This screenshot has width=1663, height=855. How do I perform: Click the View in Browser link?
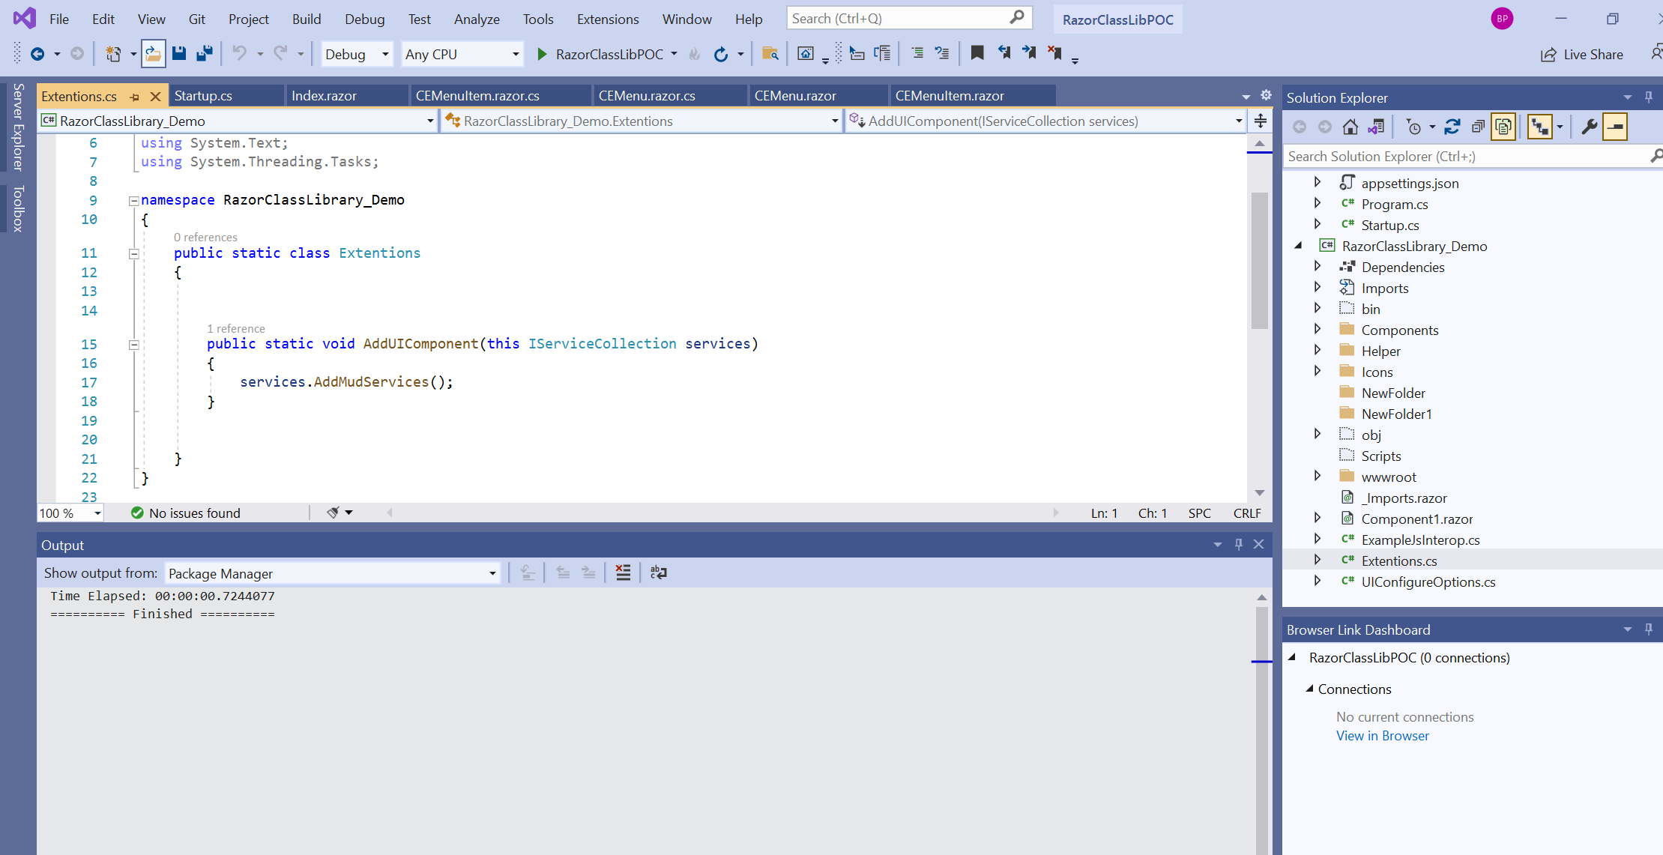pos(1382,736)
